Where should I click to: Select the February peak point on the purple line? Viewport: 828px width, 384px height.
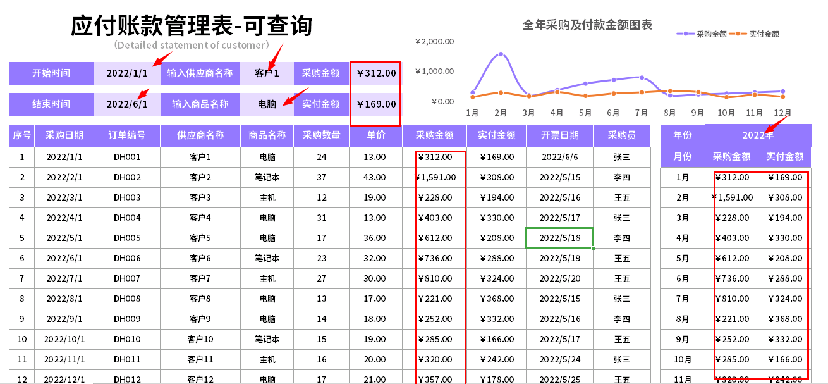tap(500, 54)
